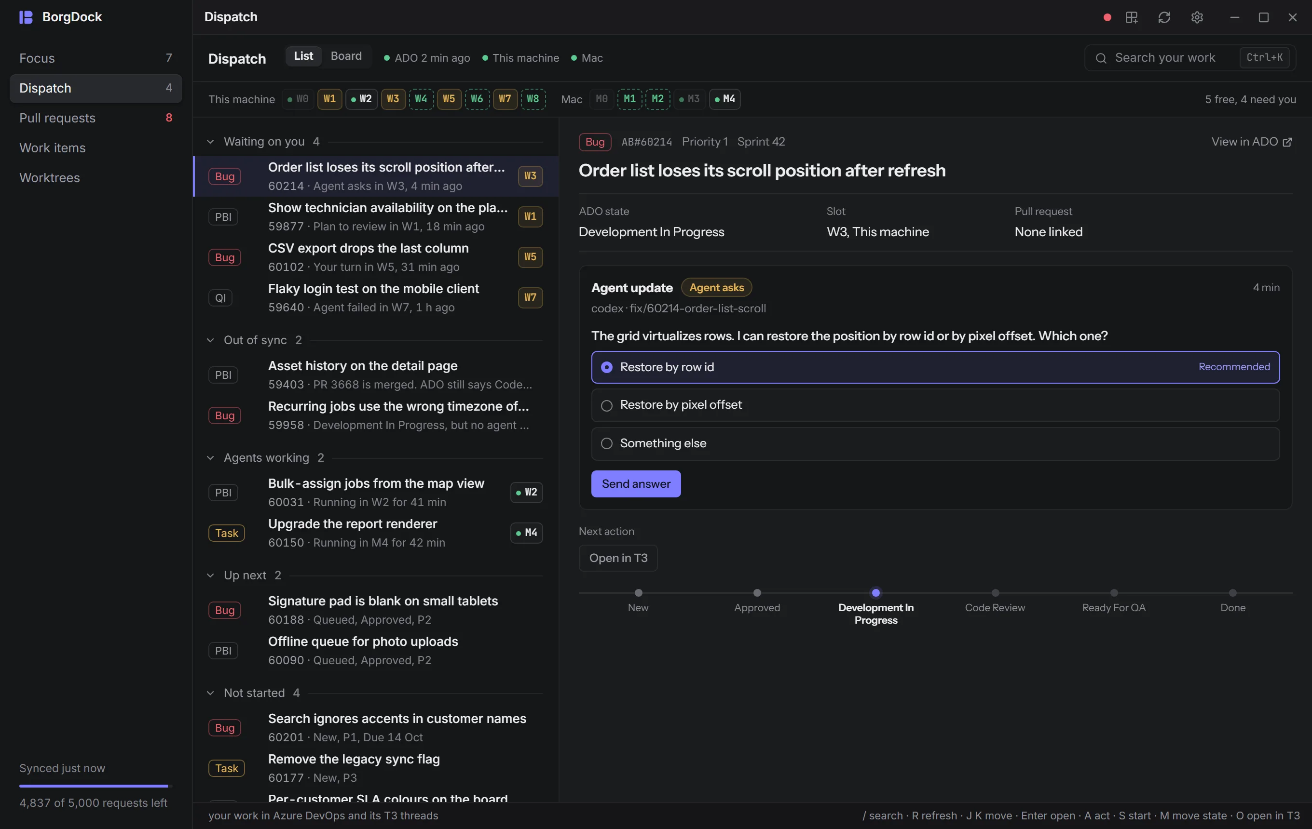The image size is (1312, 829).
Task: Switch to the Board view tab
Action: 346,56
